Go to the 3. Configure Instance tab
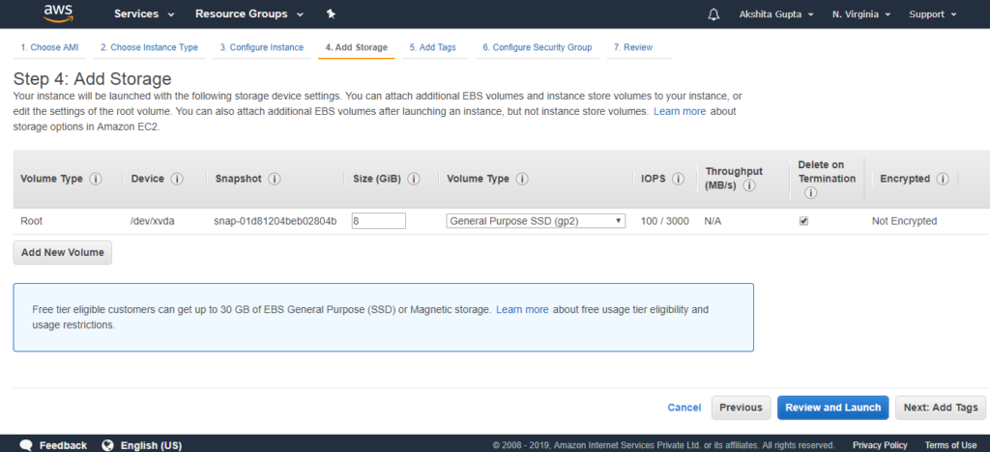 point(261,47)
